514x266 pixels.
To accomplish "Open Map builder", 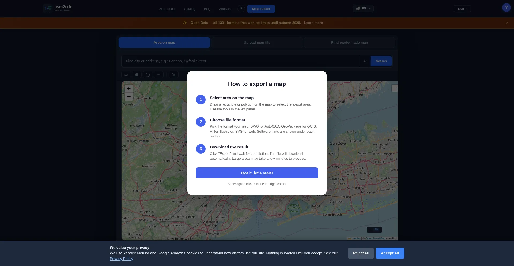I will coord(261,9).
